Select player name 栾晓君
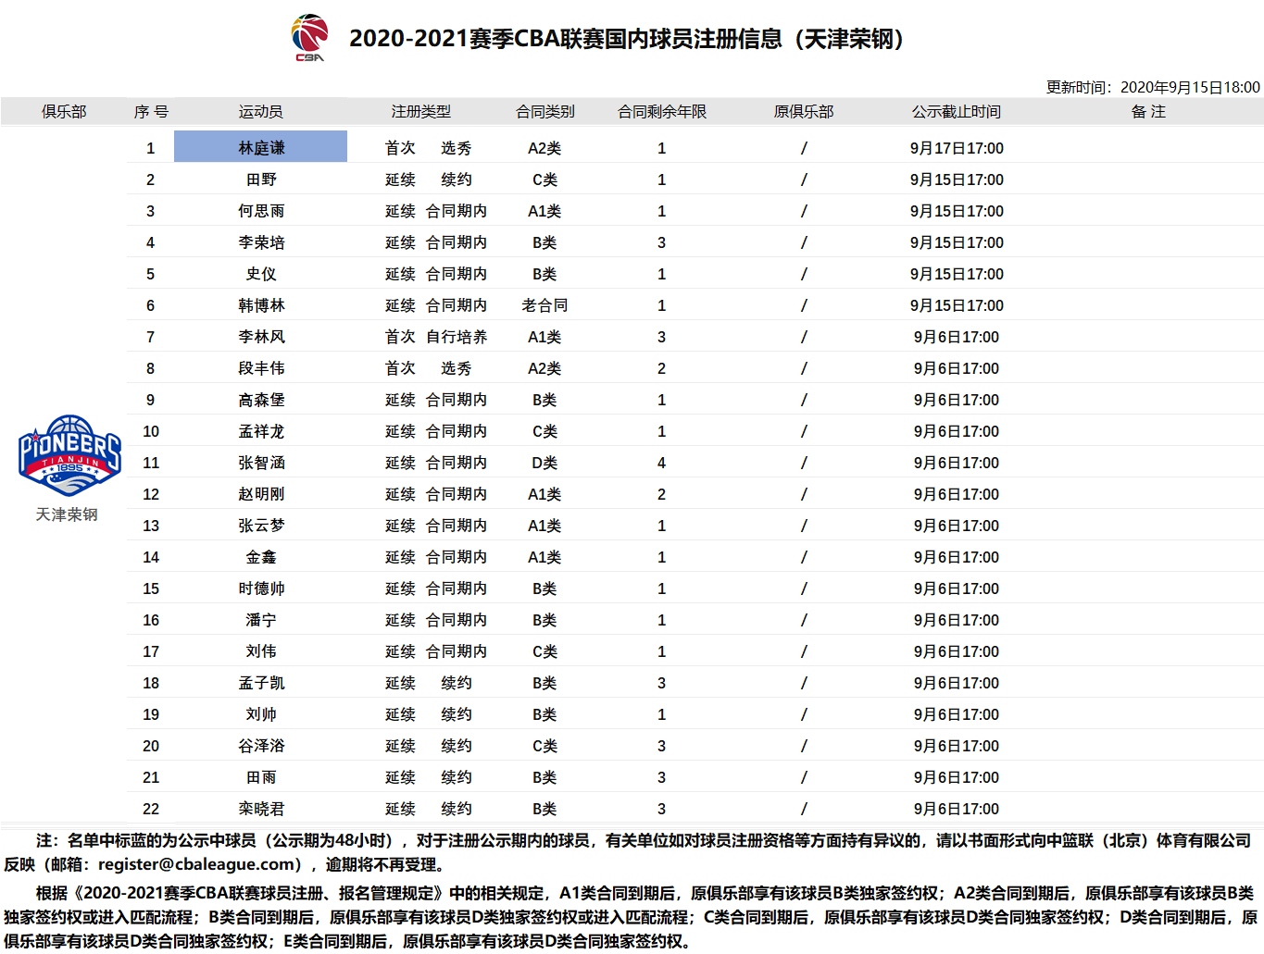 pos(261,809)
